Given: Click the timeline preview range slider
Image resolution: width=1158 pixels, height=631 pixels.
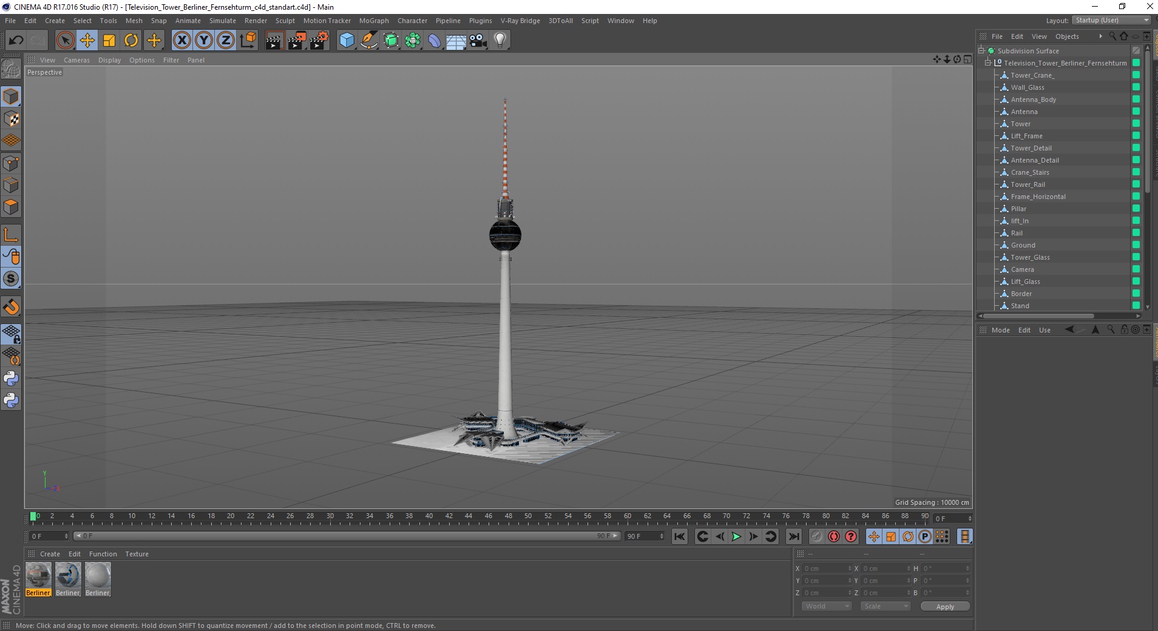Looking at the screenshot, I should [347, 536].
